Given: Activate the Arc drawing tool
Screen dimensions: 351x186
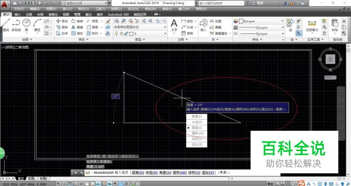Looking at the screenshot, I should click(x=37, y=25).
